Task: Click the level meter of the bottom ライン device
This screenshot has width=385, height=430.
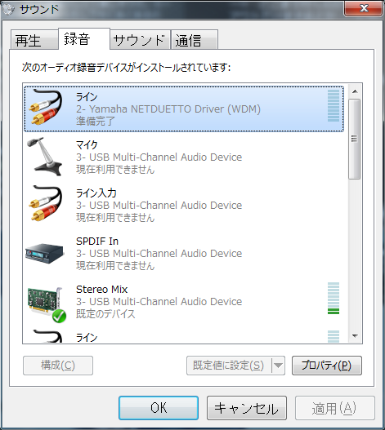Action: click(x=334, y=336)
